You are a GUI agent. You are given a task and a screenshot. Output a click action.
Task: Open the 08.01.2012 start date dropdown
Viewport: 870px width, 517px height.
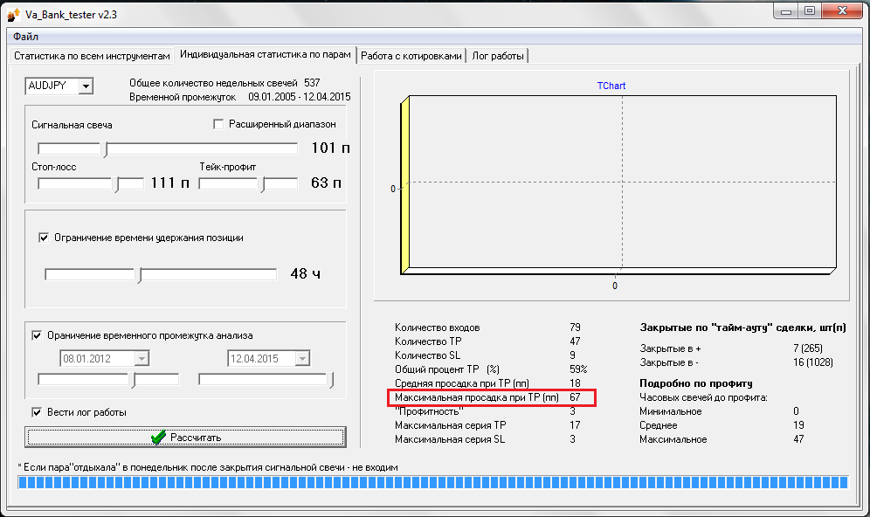(142, 359)
